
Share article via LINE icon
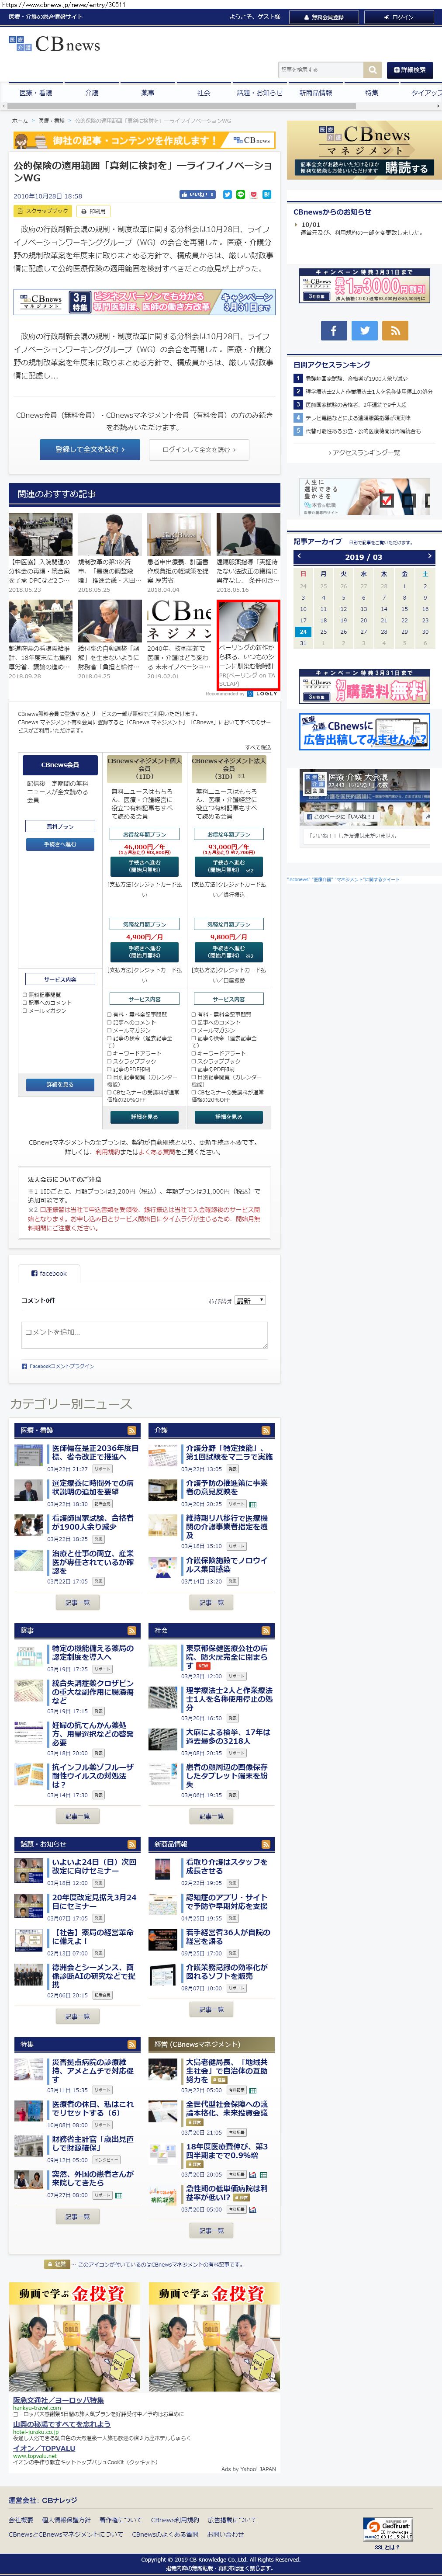pos(240,195)
